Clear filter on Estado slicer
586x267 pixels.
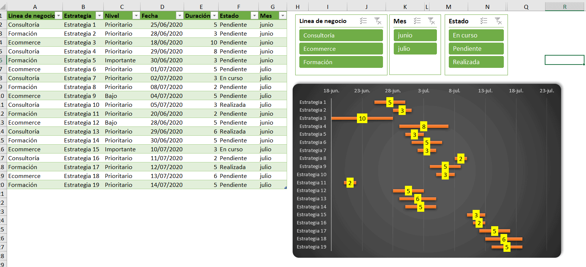tap(498, 21)
